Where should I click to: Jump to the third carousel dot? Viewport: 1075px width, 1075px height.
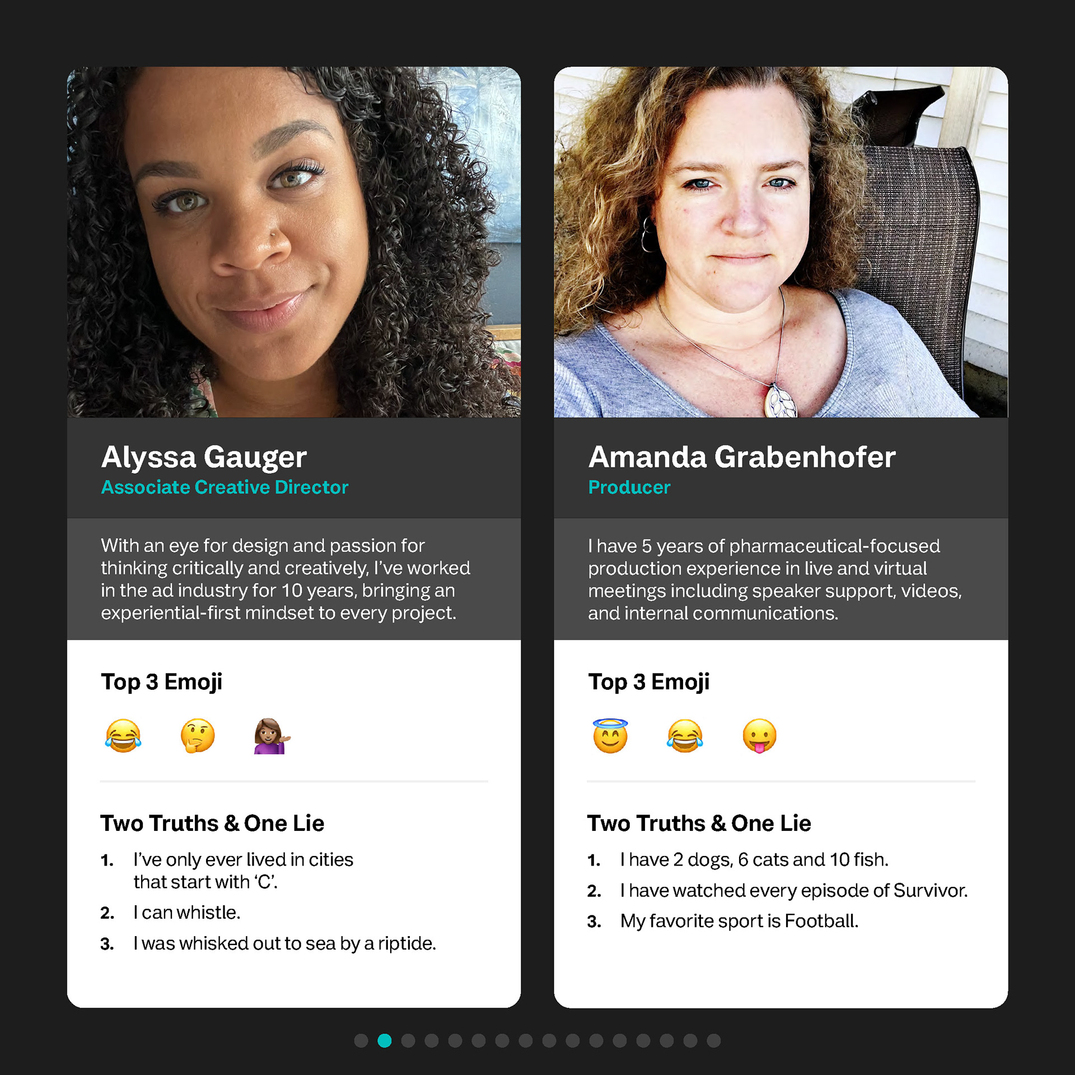point(408,1041)
